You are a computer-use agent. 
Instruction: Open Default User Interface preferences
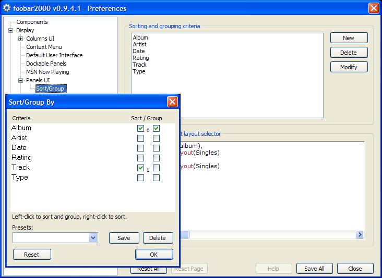(54, 55)
